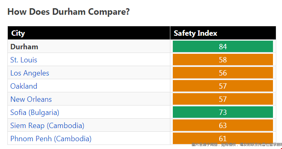Open the Oakland city link

[24, 86]
